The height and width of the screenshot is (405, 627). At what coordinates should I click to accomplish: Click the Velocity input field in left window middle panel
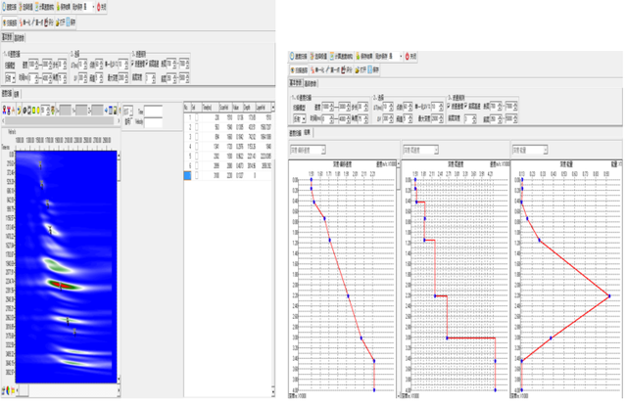153,122
